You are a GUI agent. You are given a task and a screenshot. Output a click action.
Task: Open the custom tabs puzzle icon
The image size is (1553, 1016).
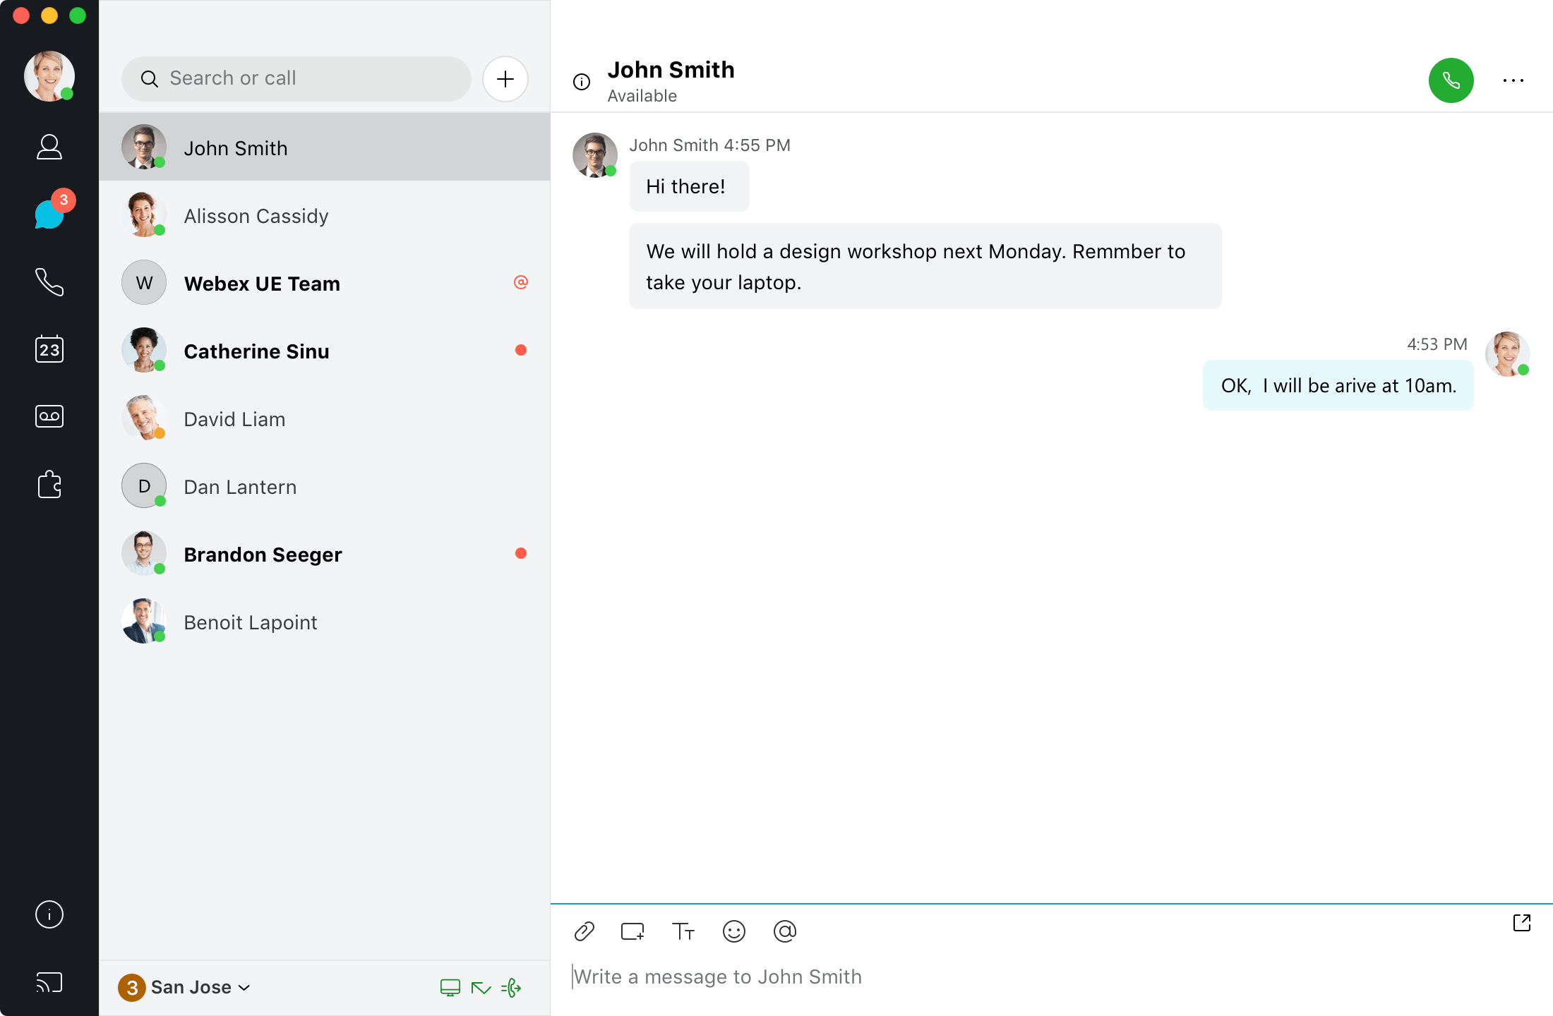pos(49,485)
